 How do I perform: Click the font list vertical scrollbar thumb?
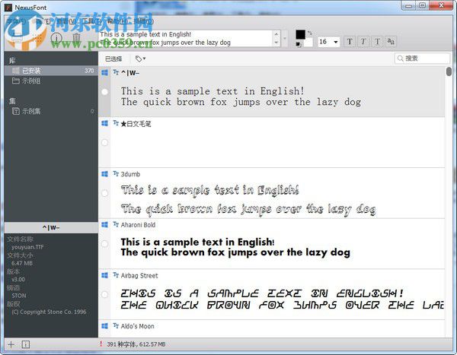pyautogui.click(x=449, y=71)
